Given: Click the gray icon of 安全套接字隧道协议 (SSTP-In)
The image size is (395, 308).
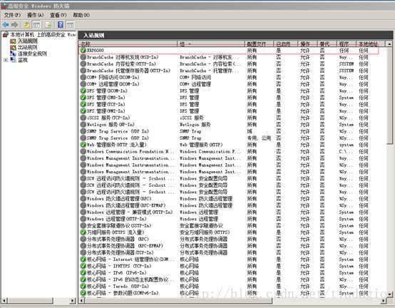Looking at the screenshot, I should [83, 225].
